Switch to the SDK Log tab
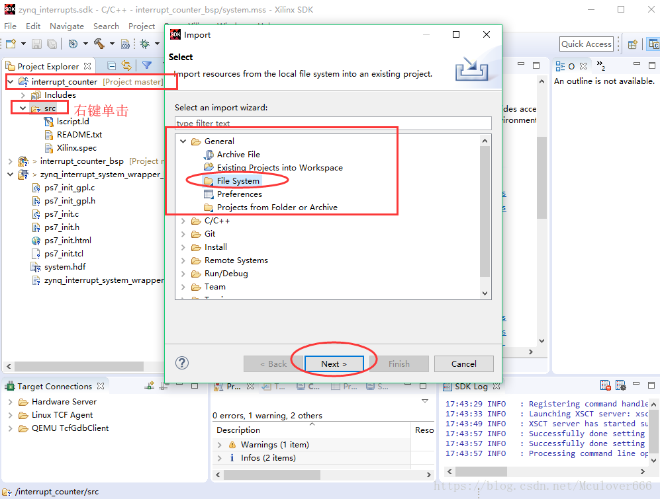 tap(471, 387)
